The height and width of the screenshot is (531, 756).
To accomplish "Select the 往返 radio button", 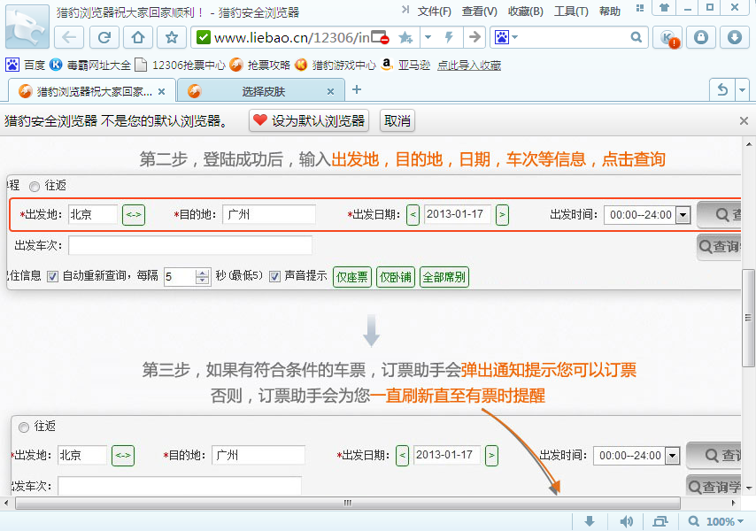I will (x=35, y=186).
